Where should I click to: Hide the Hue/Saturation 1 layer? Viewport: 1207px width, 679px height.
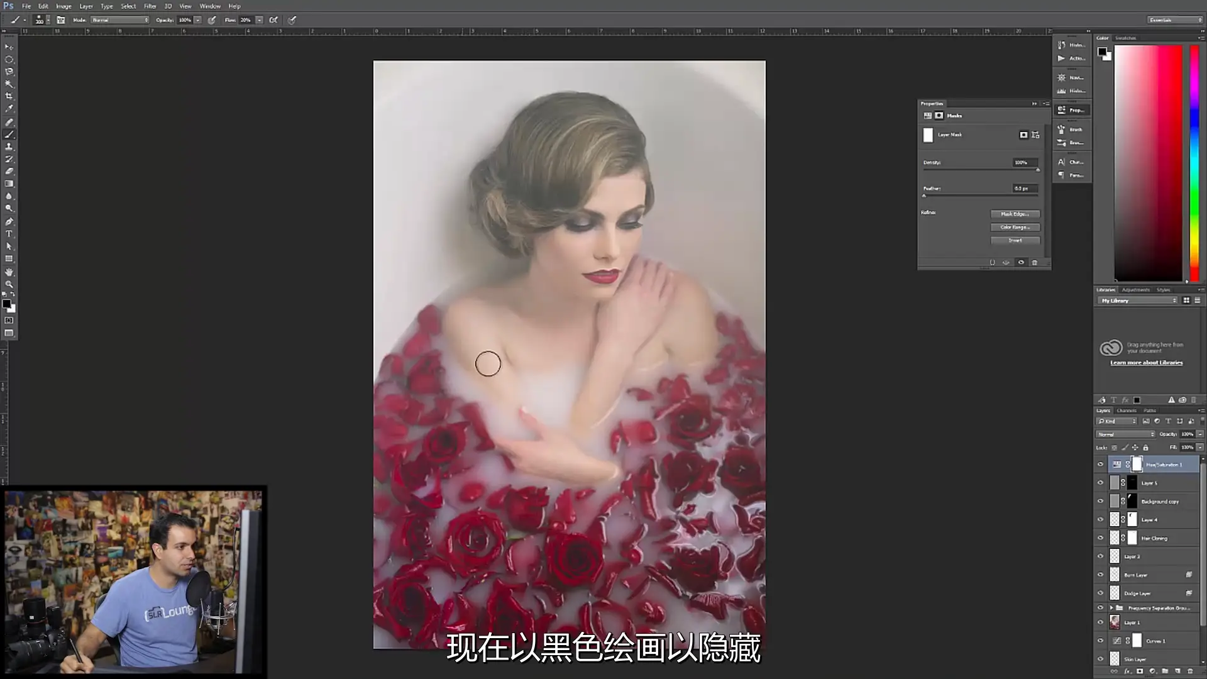(x=1100, y=465)
